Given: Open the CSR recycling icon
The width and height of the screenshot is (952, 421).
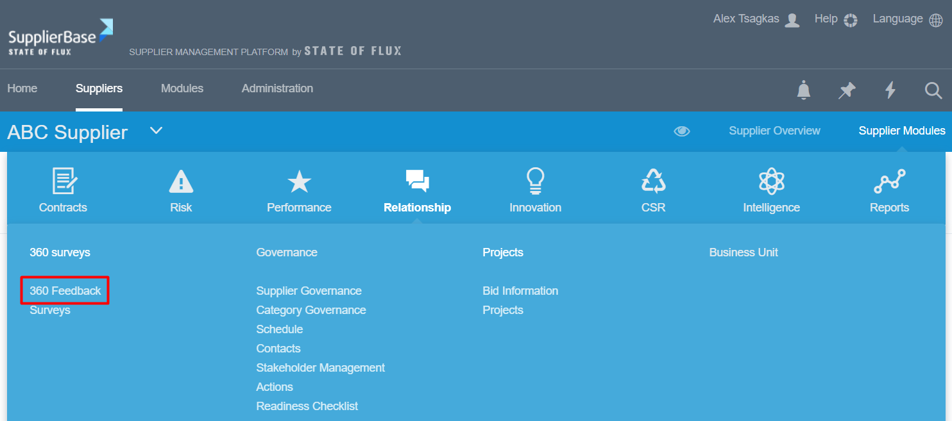Looking at the screenshot, I should click(x=653, y=181).
